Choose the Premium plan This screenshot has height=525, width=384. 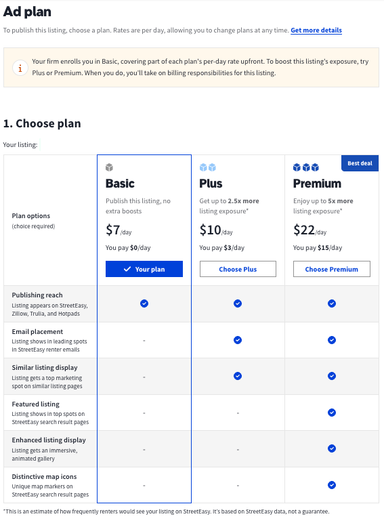point(332,269)
